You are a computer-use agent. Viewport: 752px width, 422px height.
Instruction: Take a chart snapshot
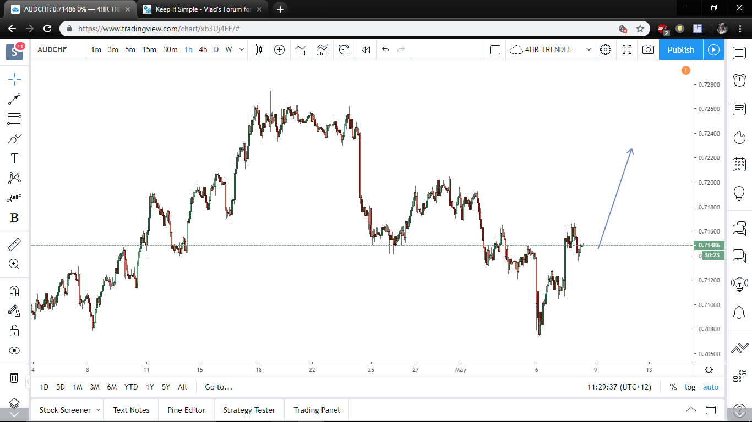point(648,49)
